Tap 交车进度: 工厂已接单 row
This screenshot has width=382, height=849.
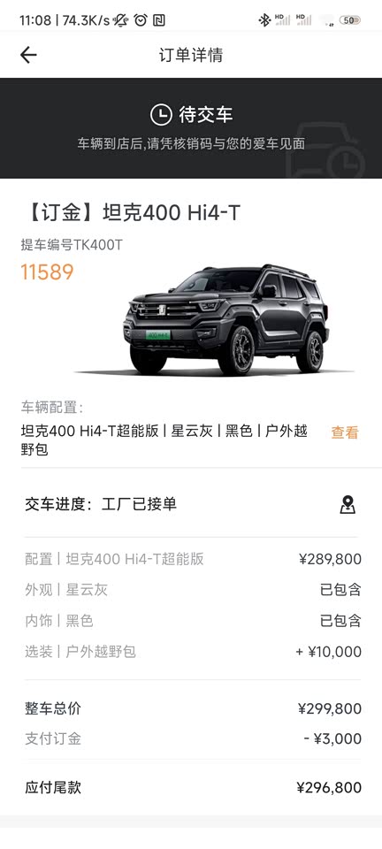pos(190,505)
